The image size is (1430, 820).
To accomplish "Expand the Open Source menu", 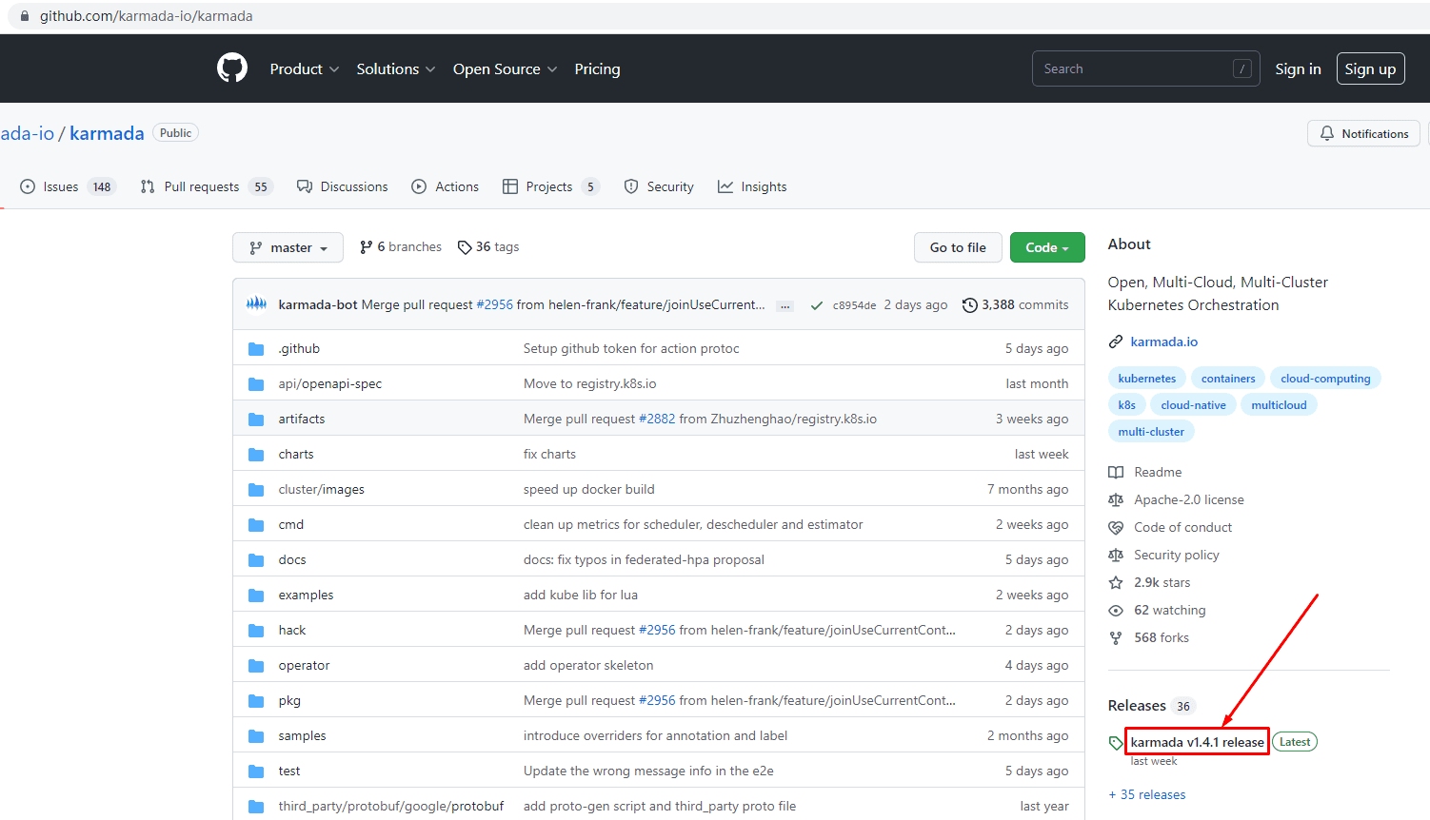I will coord(506,69).
